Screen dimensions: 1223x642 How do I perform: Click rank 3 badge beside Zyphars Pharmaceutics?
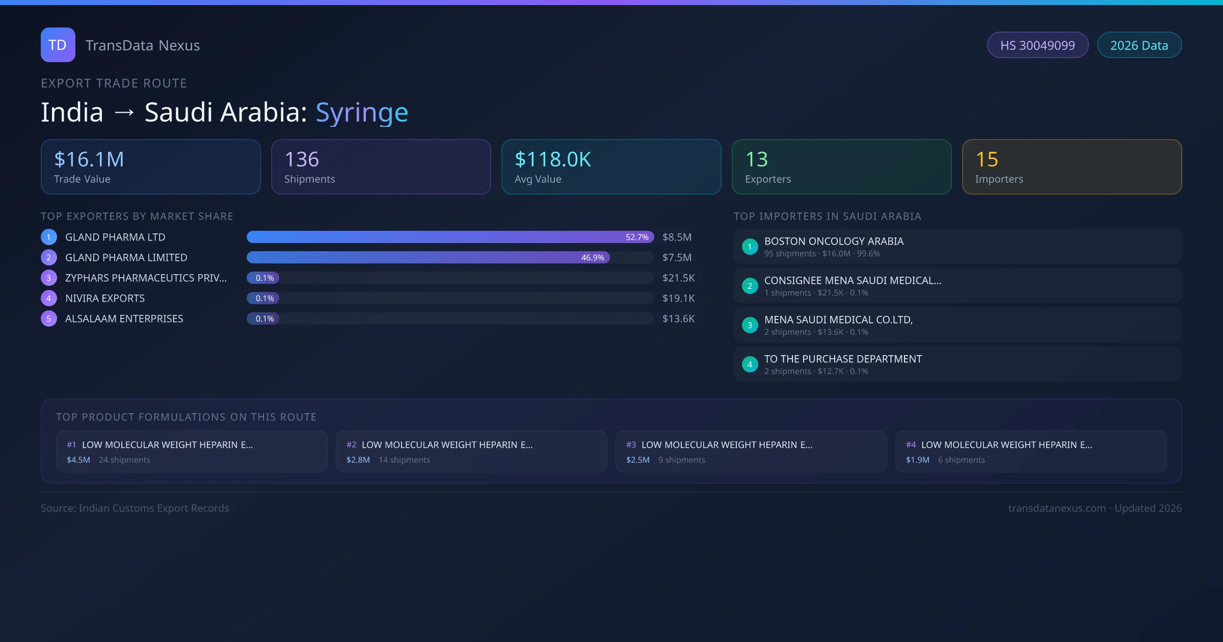click(49, 278)
